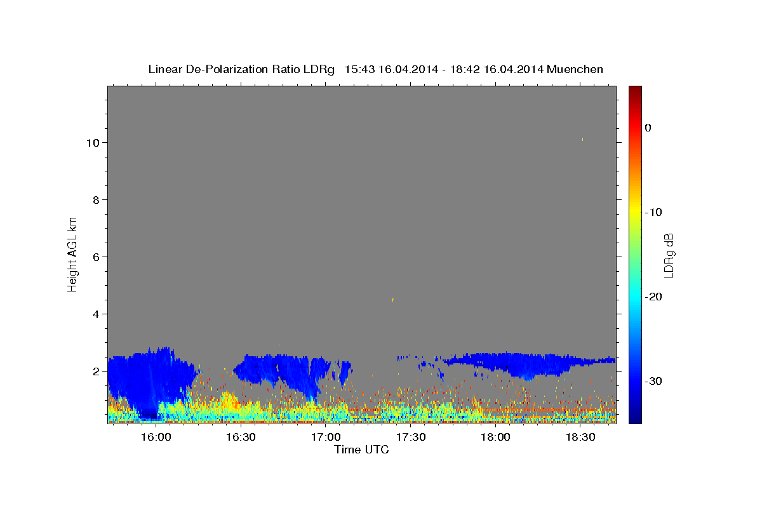Click the height tick label 4

pyautogui.click(x=97, y=314)
